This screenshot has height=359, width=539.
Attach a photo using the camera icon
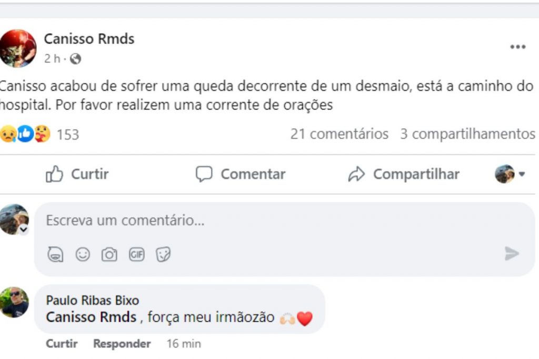109,255
